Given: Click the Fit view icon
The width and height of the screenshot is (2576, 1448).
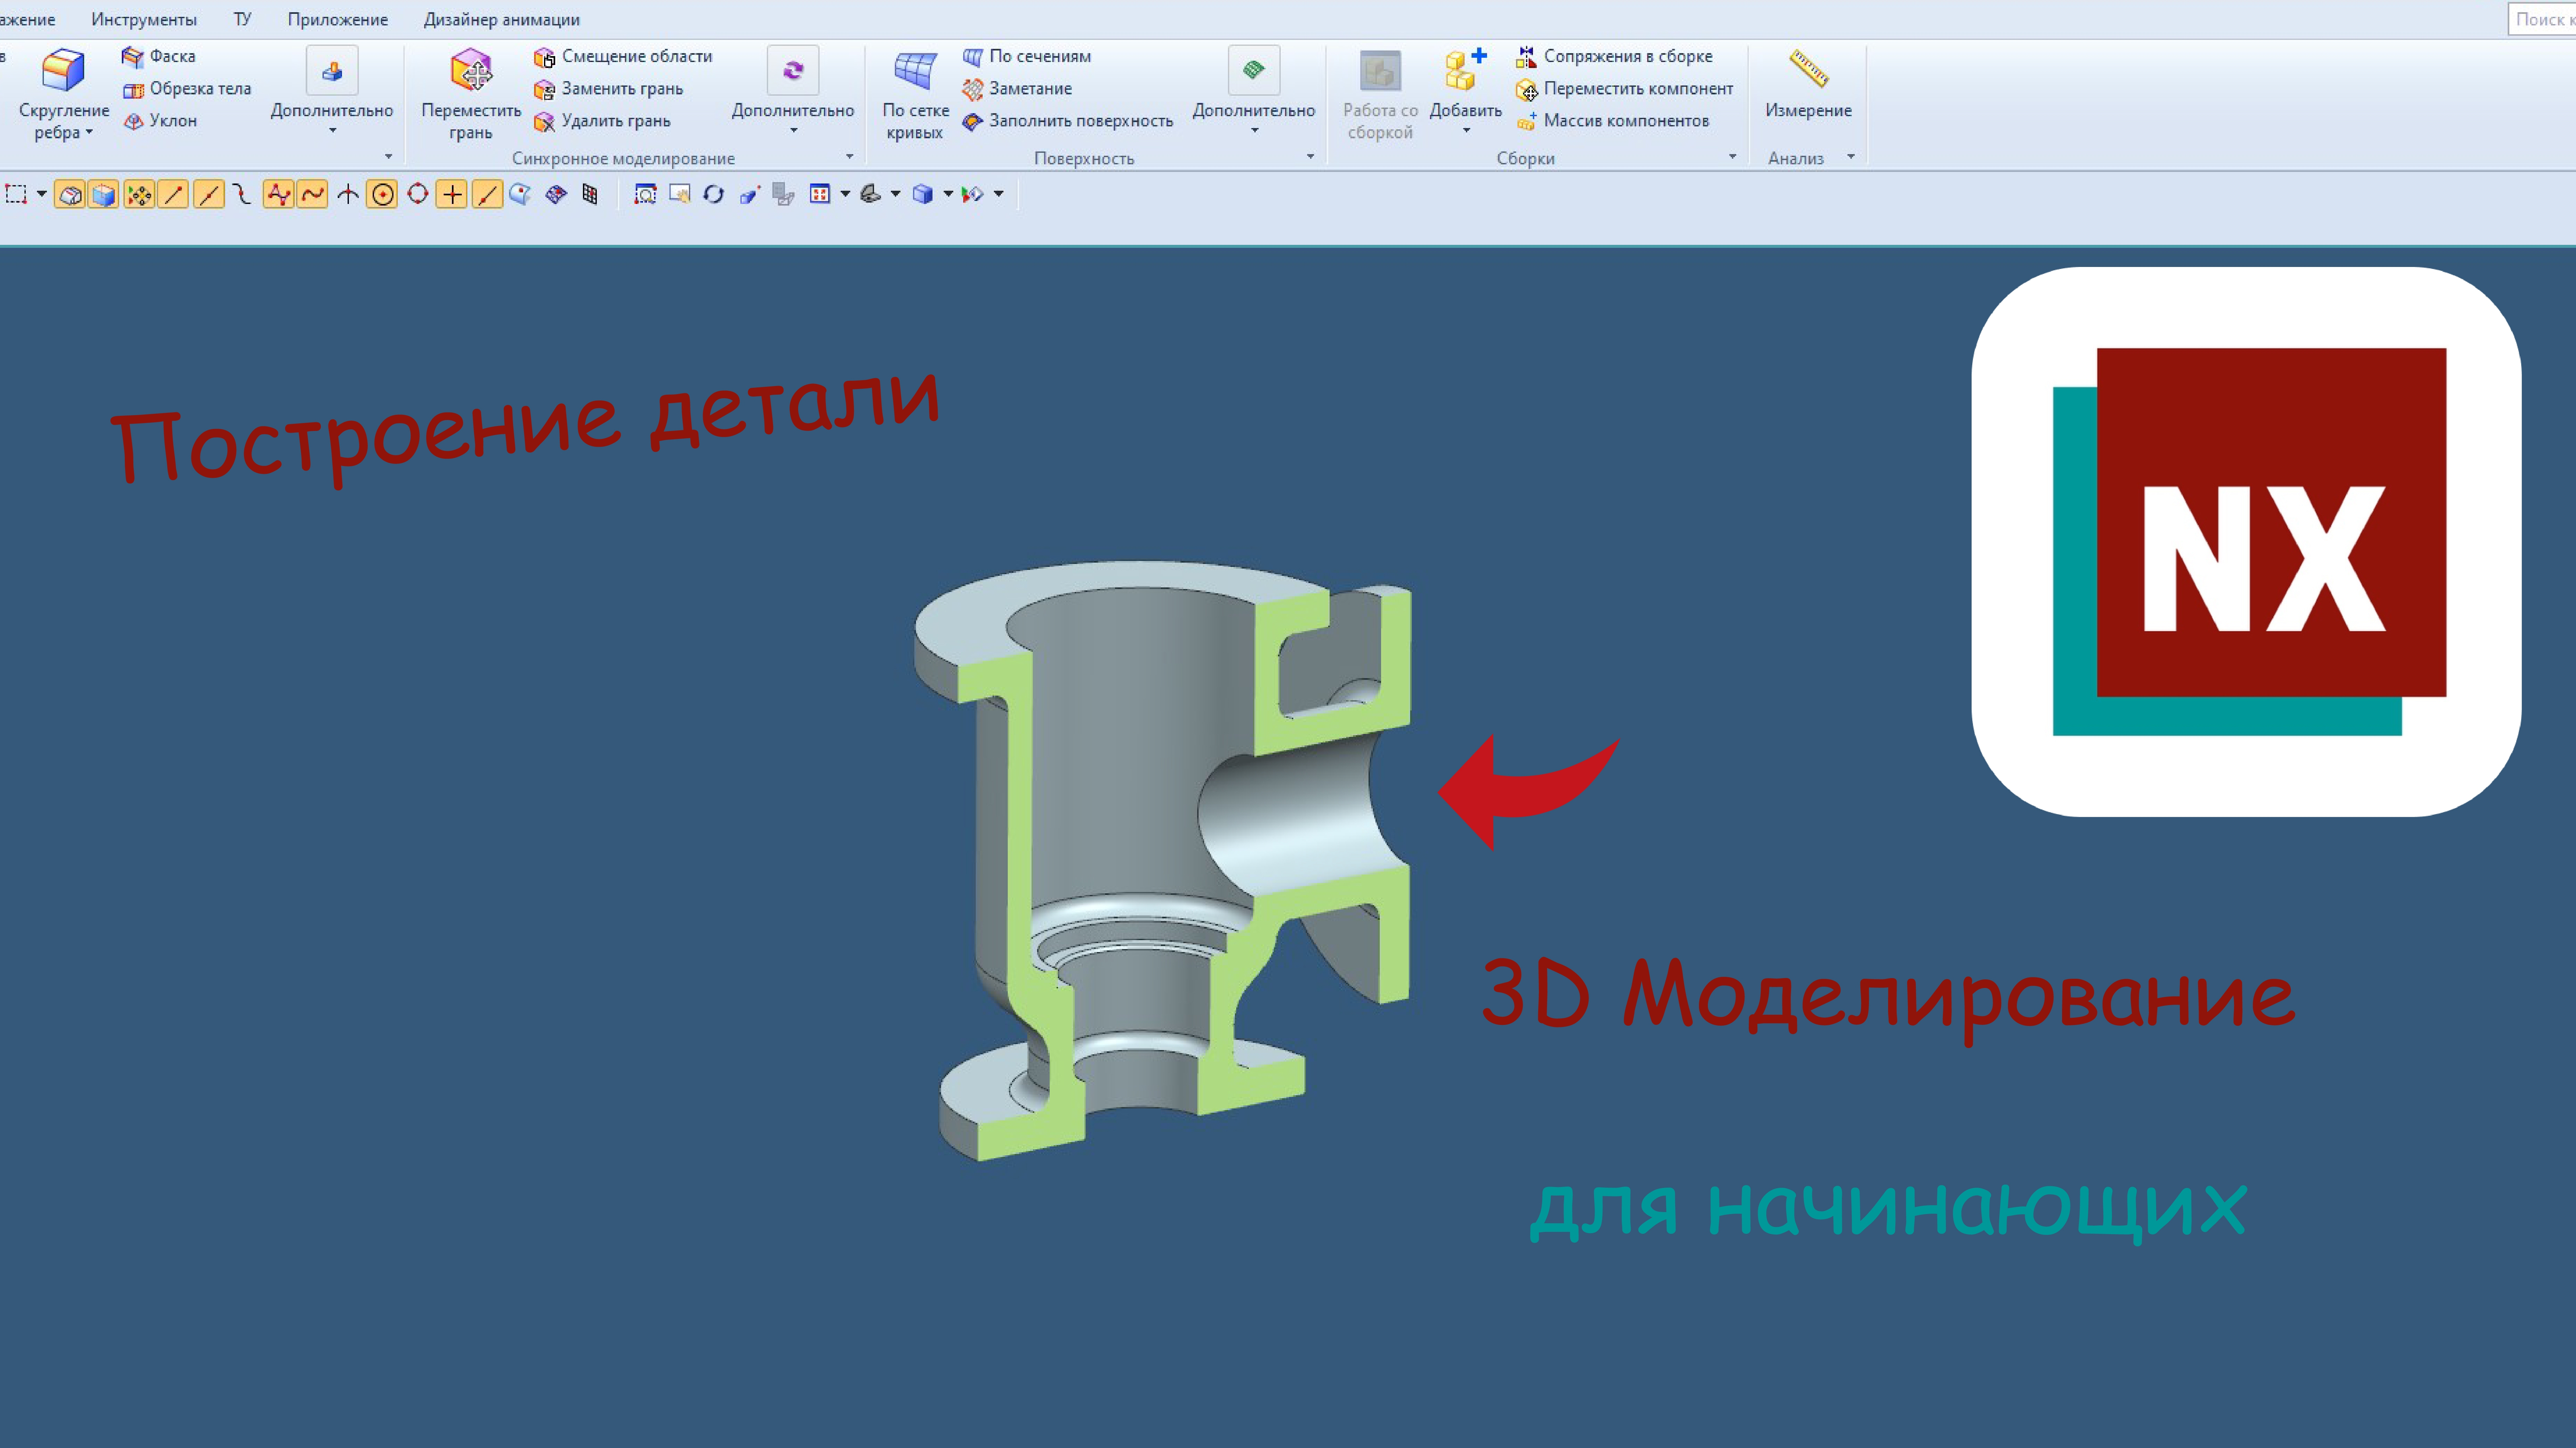Looking at the screenshot, I should pos(645,194).
